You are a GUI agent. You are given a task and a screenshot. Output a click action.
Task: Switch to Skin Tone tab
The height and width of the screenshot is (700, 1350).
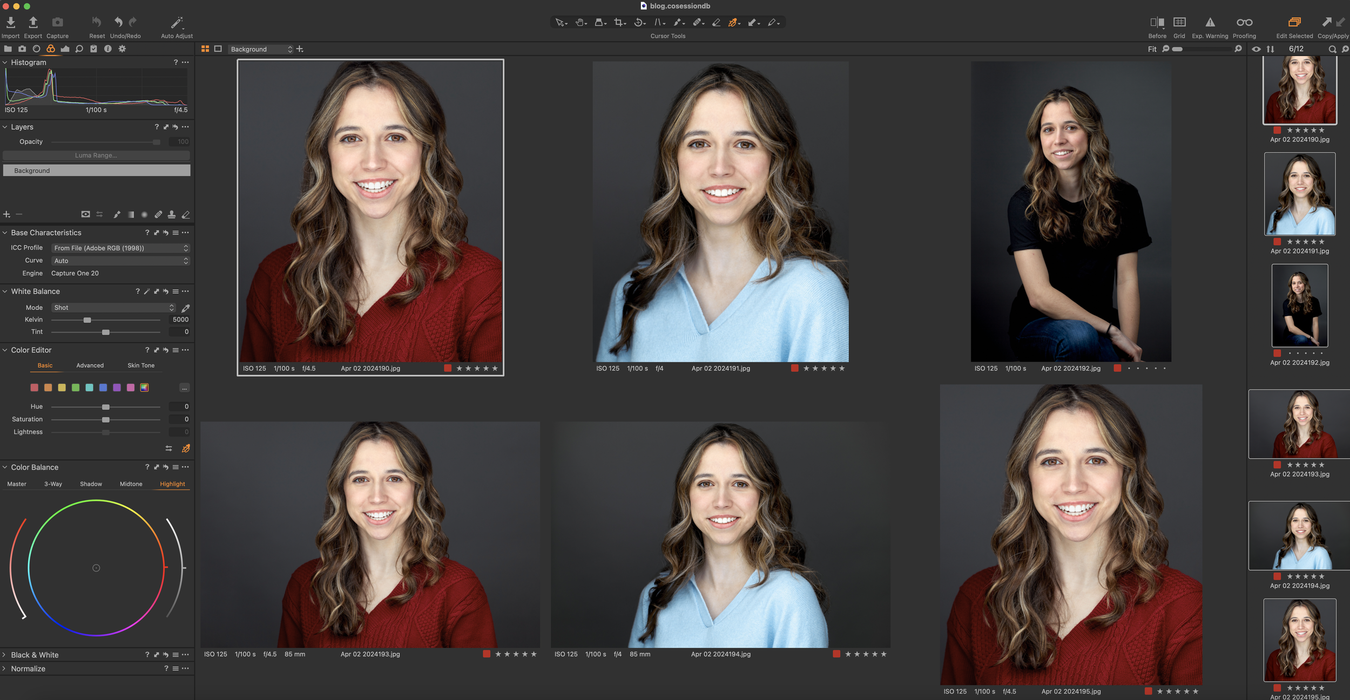[141, 365]
